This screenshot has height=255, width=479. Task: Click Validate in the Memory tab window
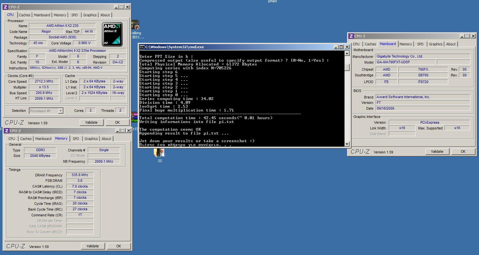tap(93, 246)
